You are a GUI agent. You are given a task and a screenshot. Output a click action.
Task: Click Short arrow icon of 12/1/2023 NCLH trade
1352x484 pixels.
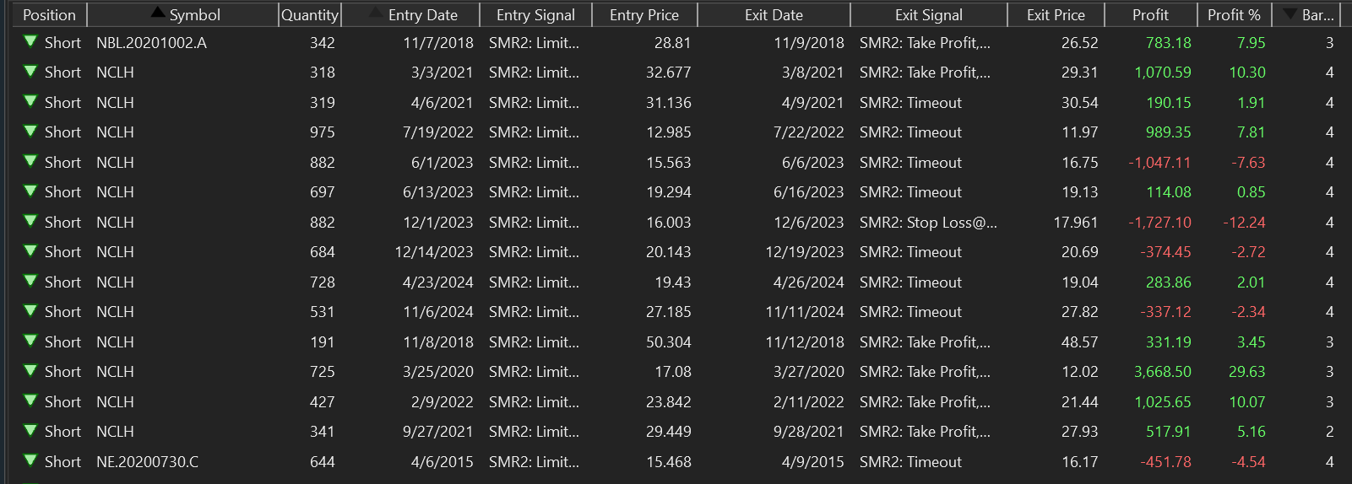coord(30,221)
